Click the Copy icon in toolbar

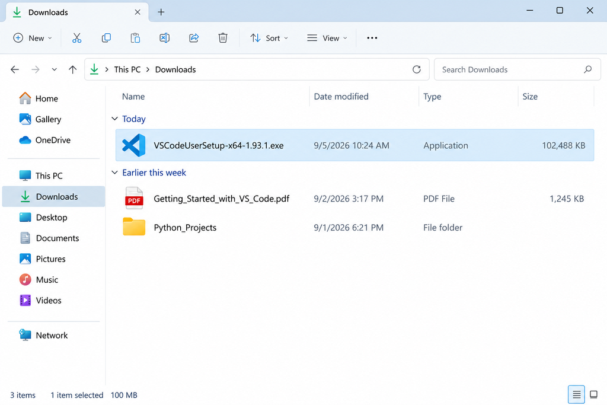point(106,38)
